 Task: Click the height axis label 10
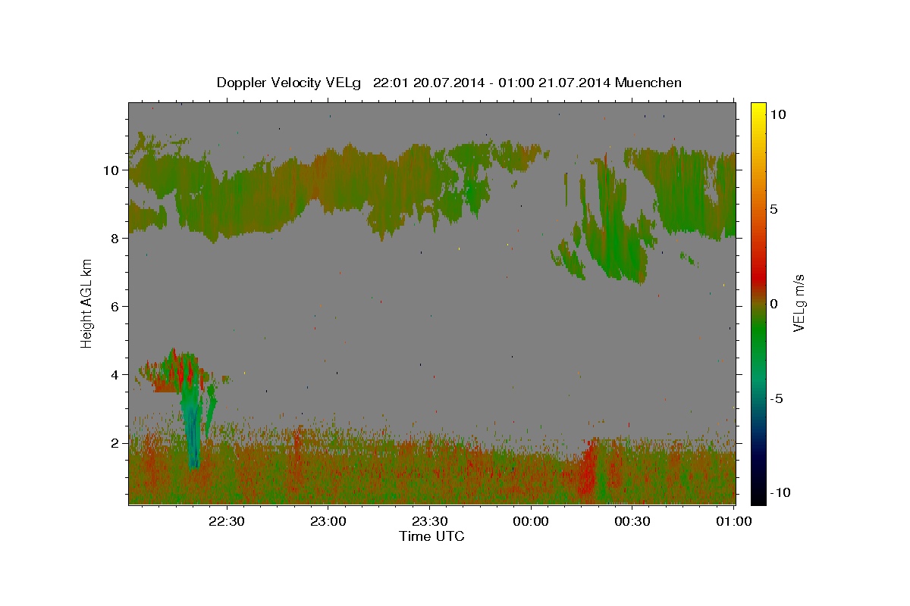tap(111, 170)
